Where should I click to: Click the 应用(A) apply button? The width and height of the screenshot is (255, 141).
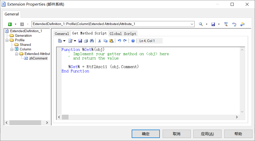click(207, 134)
